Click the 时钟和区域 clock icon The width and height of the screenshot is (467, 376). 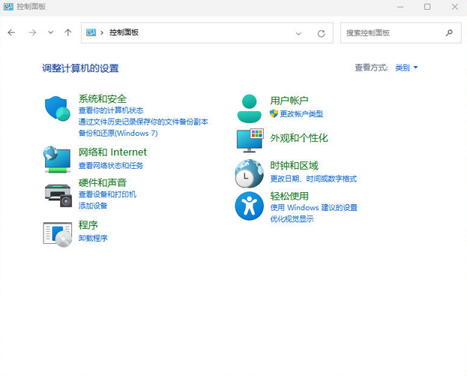tap(249, 173)
